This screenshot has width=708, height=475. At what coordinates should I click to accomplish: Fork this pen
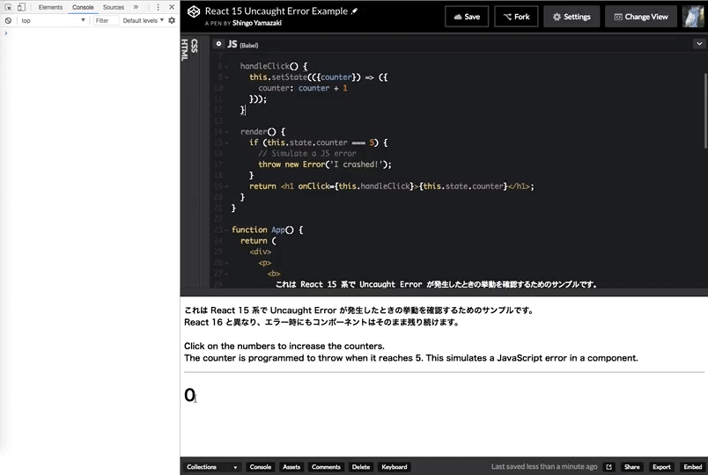(517, 17)
